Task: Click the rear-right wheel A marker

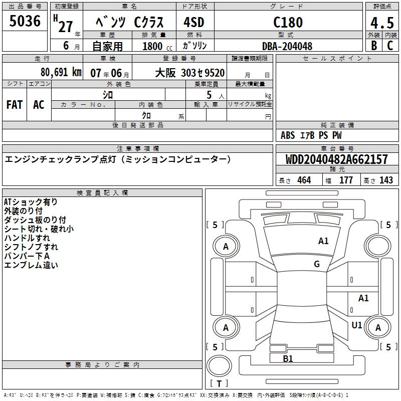Action: click(x=378, y=328)
